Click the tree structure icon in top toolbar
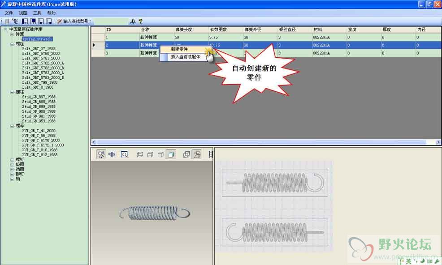Viewport: 442px width, 265px height. coord(15,21)
